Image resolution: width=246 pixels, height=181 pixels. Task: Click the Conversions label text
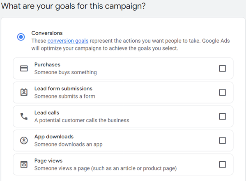[x=47, y=33]
